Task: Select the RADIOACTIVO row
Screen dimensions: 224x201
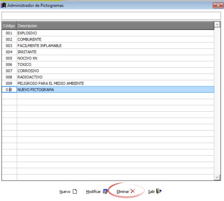Action: pos(108,77)
